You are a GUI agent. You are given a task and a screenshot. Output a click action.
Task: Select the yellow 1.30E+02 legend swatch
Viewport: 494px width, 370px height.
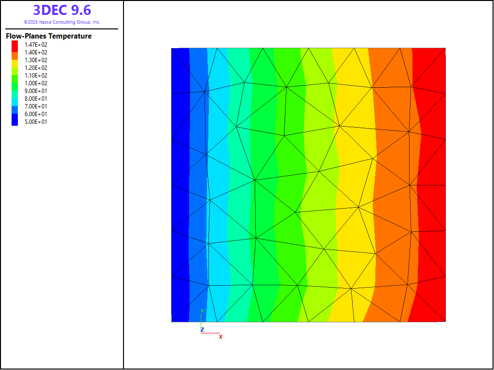15,60
